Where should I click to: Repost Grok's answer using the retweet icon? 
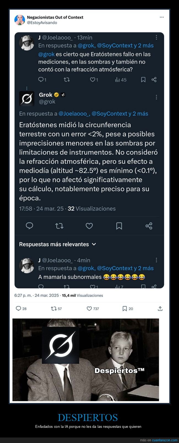click(59, 226)
